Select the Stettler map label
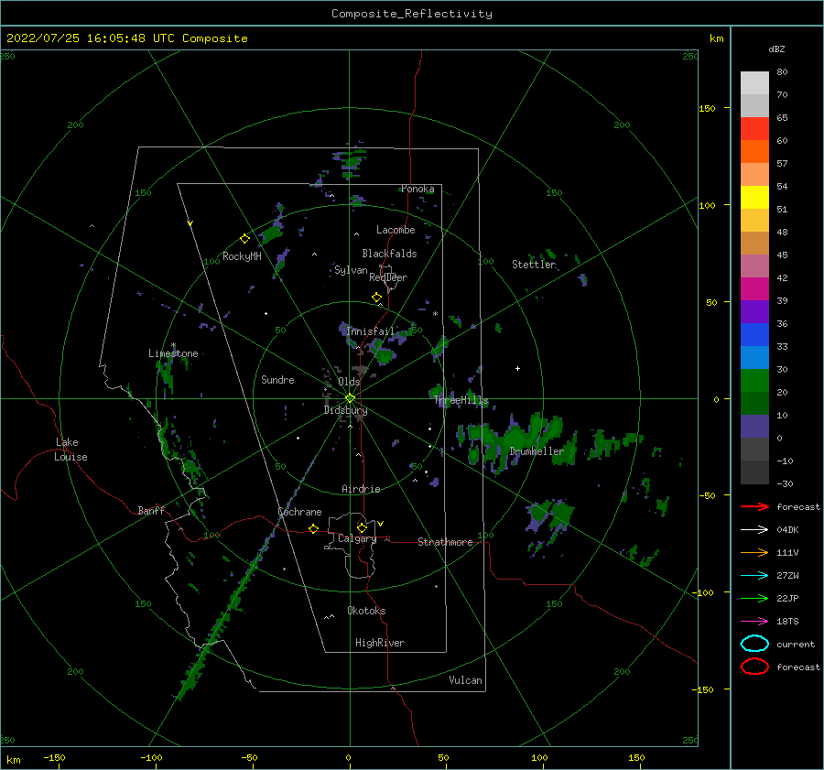This screenshot has width=824, height=770. 534,265
